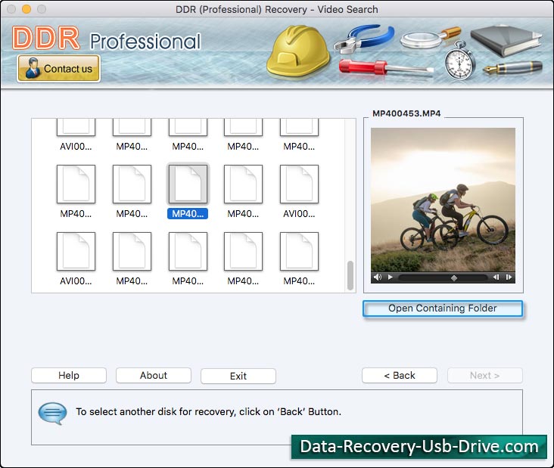554x468 pixels.
Task: Exit the DDR Recovery application
Action: pyautogui.click(x=238, y=376)
